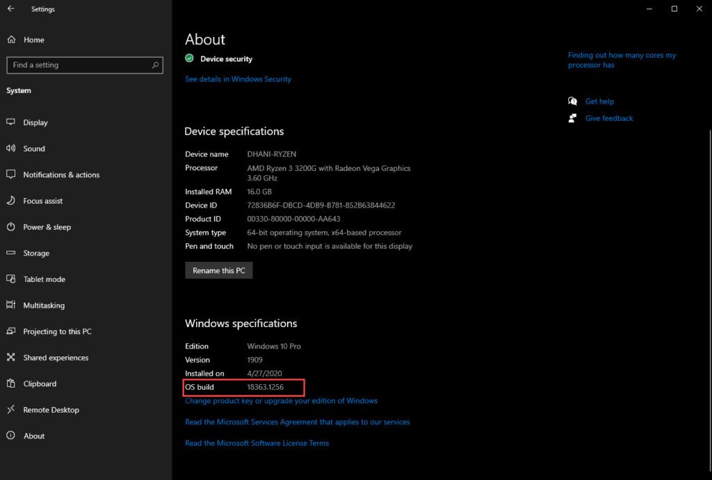Minimize the Settings window

coord(649,8)
